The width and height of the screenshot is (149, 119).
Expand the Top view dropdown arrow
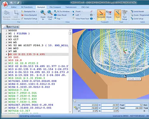point(62,18)
